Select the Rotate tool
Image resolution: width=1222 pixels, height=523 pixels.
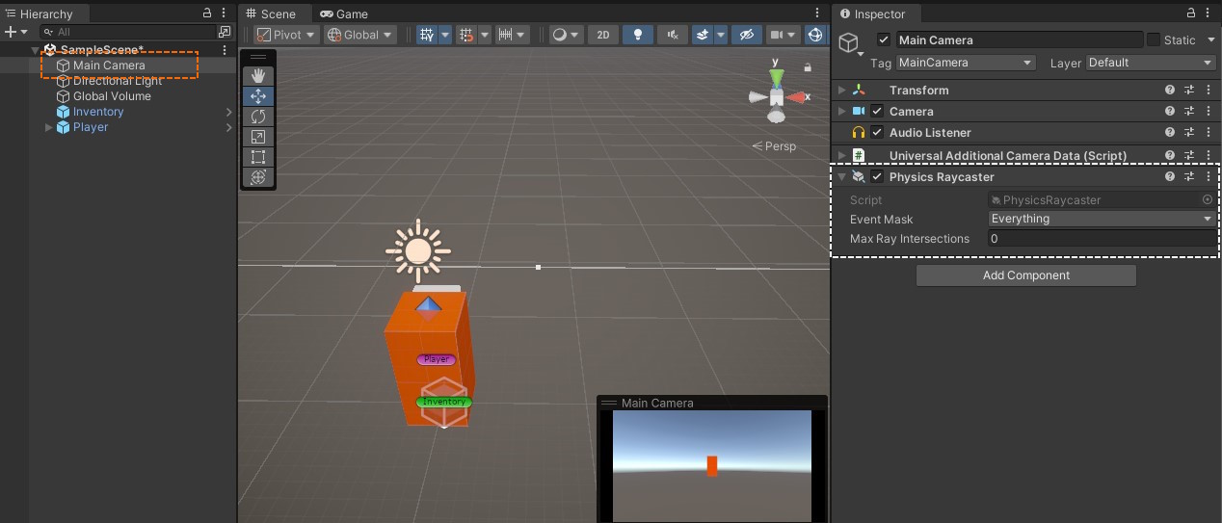click(x=257, y=117)
